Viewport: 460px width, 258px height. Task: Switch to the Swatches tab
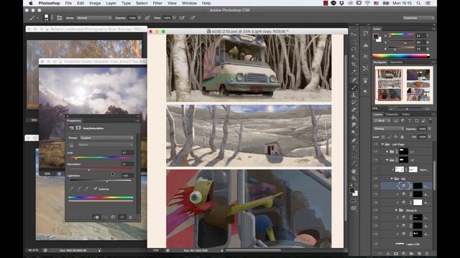396,62
